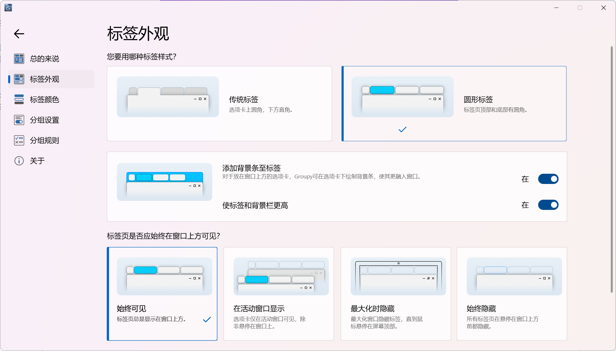Image resolution: width=616 pixels, height=351 pixels.
Task: Select 始终可见 visibility option
Action: tap(162, 294)
